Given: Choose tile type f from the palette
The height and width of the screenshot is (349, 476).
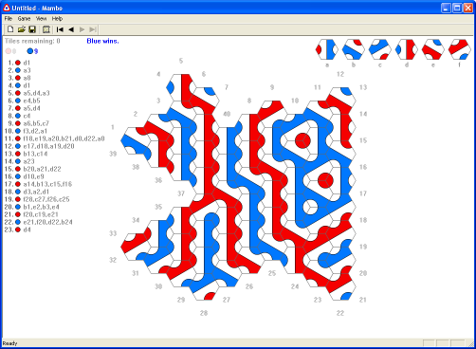Looking at the screenshot, I should [460, 49].
